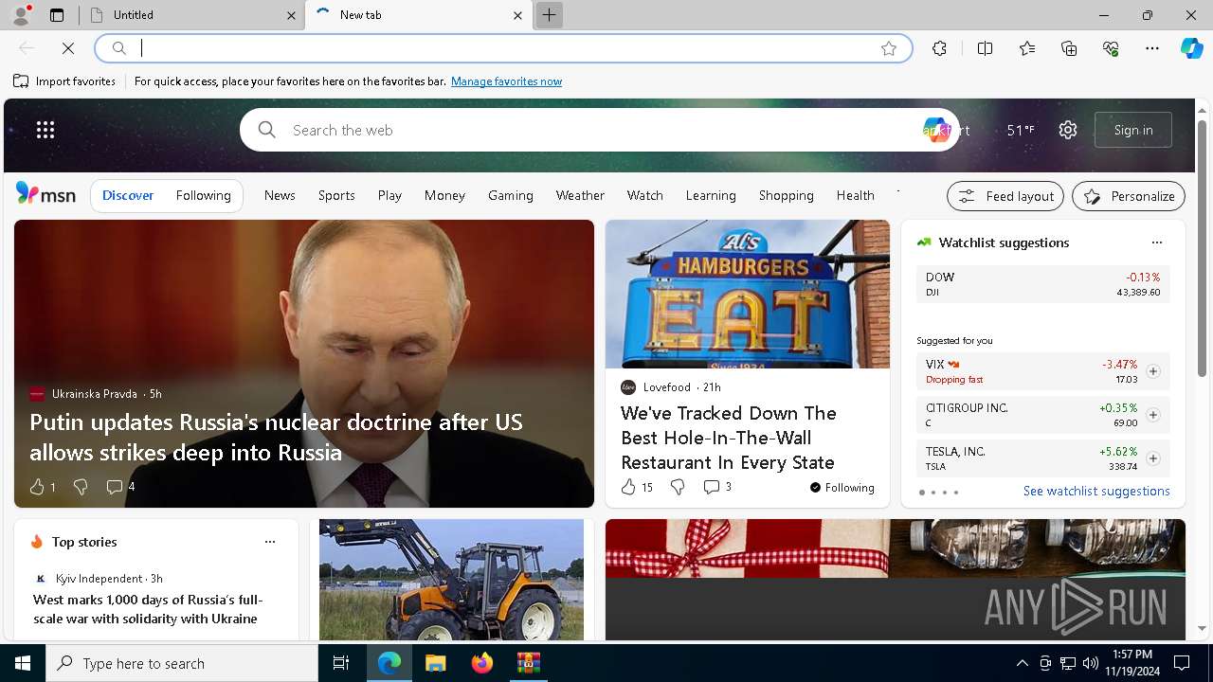The image size is (1213, 682).
Task: Dislike the Hole-In-The-Wall Restaurant article
Action: 678,487
